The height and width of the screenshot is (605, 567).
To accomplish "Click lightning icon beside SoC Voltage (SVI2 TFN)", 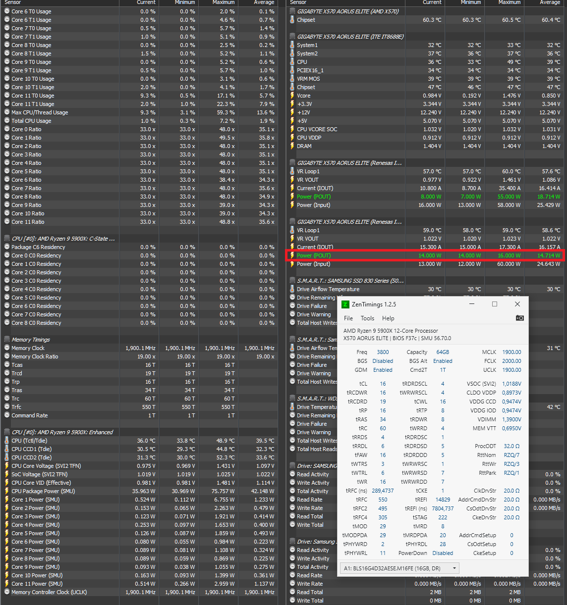I will [7, 474].
